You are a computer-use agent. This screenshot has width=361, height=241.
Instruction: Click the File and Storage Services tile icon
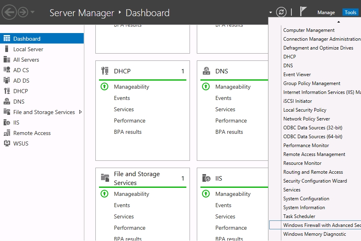pos(105,178)
